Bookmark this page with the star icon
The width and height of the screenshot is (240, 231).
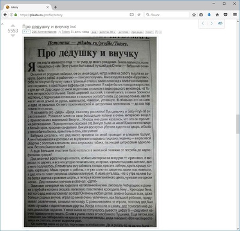pos(194,15)
